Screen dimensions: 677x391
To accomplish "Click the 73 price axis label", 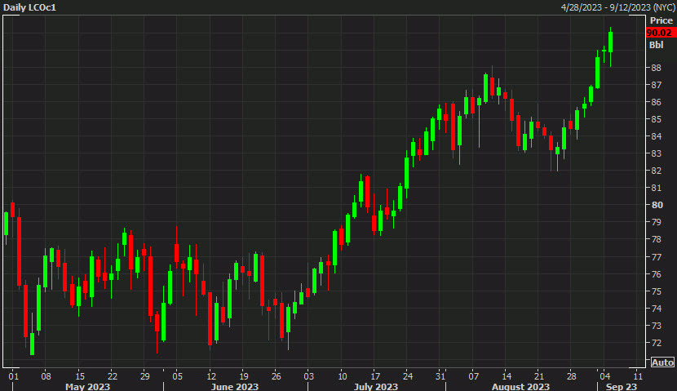I will click(x=657, y=326).
